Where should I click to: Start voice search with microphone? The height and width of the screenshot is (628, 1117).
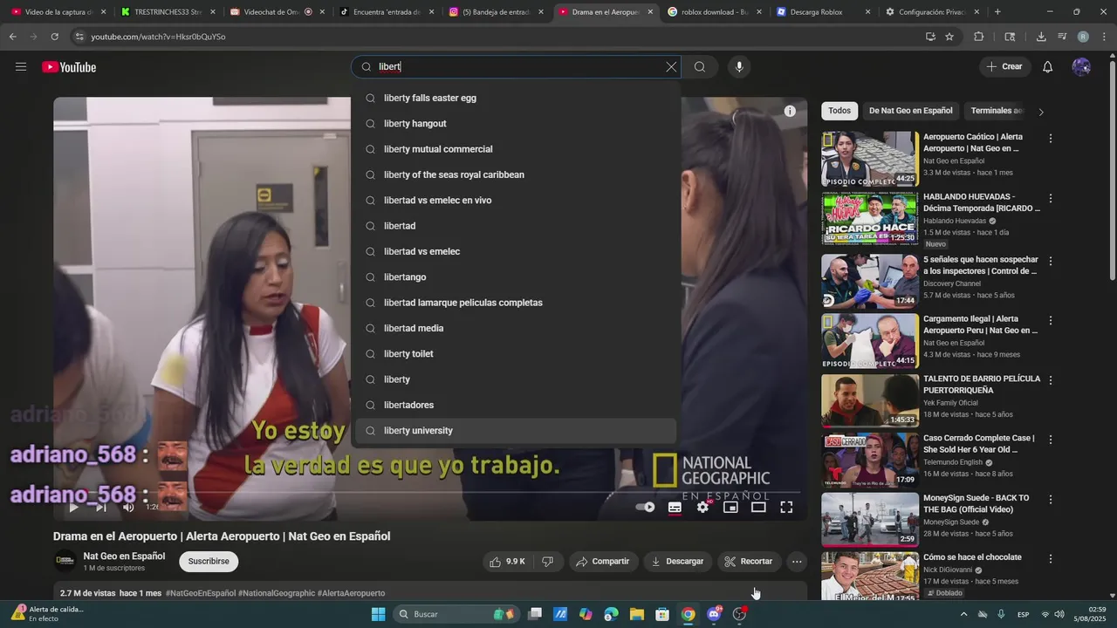(739, 67)
